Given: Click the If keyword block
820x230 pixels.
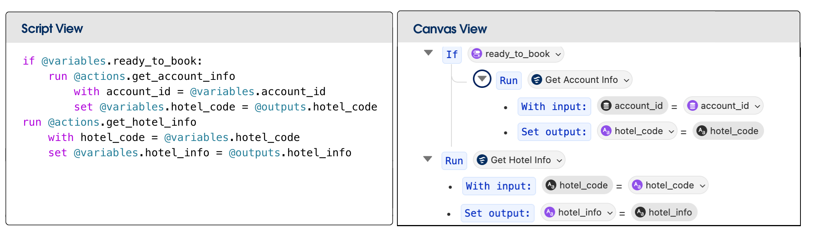Looking at the screenshot, I should pos(452,55).
